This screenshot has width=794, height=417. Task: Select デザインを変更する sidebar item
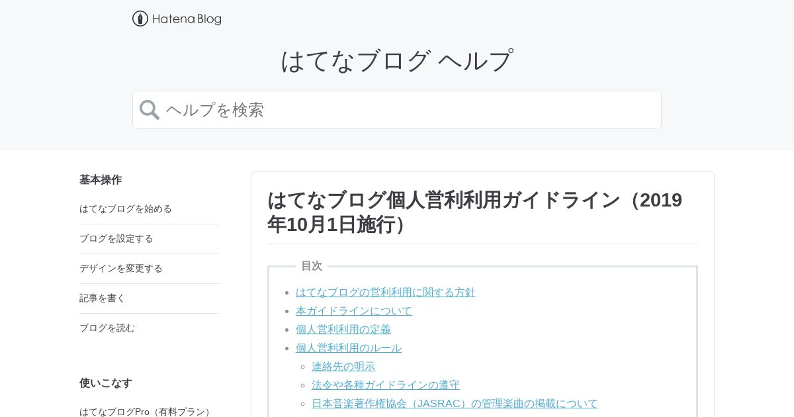coord(121,268)
